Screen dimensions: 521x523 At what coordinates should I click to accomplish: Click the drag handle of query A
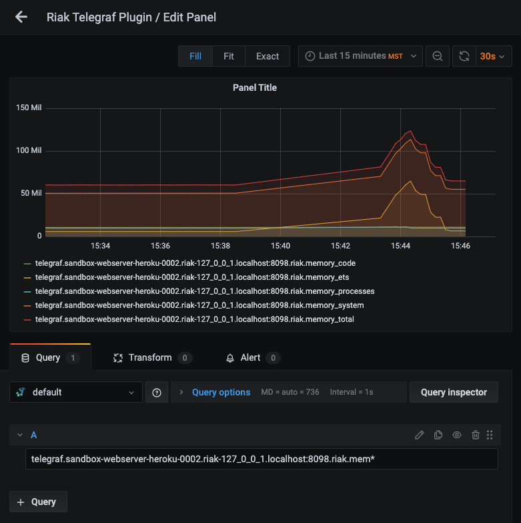[490, 435]
